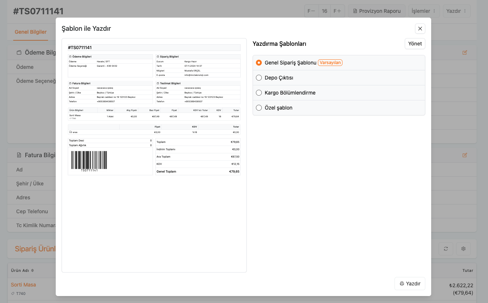Pick the Özel şablon radio option

point(259,108)
